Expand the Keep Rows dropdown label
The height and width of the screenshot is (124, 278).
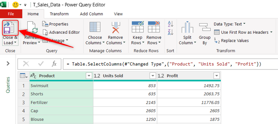[x=137, y=40]
